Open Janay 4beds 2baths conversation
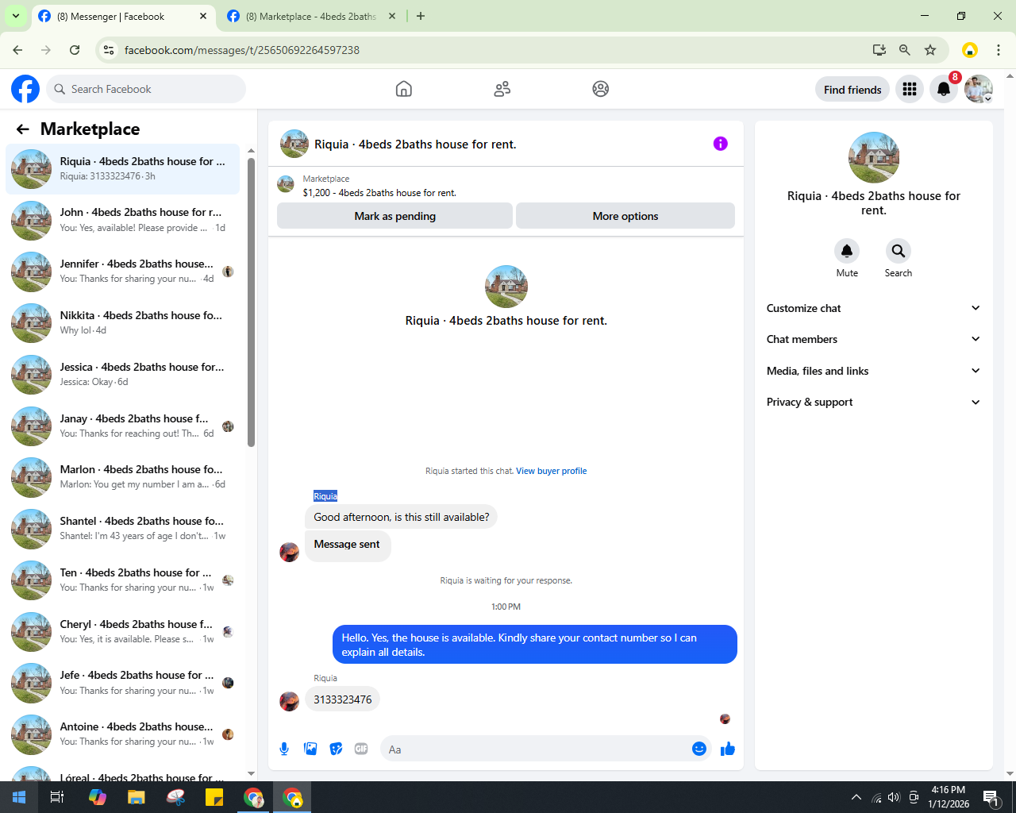Image resolution: width=1016 pixels, height=813 pixels. point(122,426)
